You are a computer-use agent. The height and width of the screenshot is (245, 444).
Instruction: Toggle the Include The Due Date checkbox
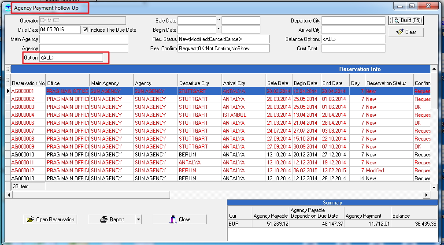pos(85,30)
